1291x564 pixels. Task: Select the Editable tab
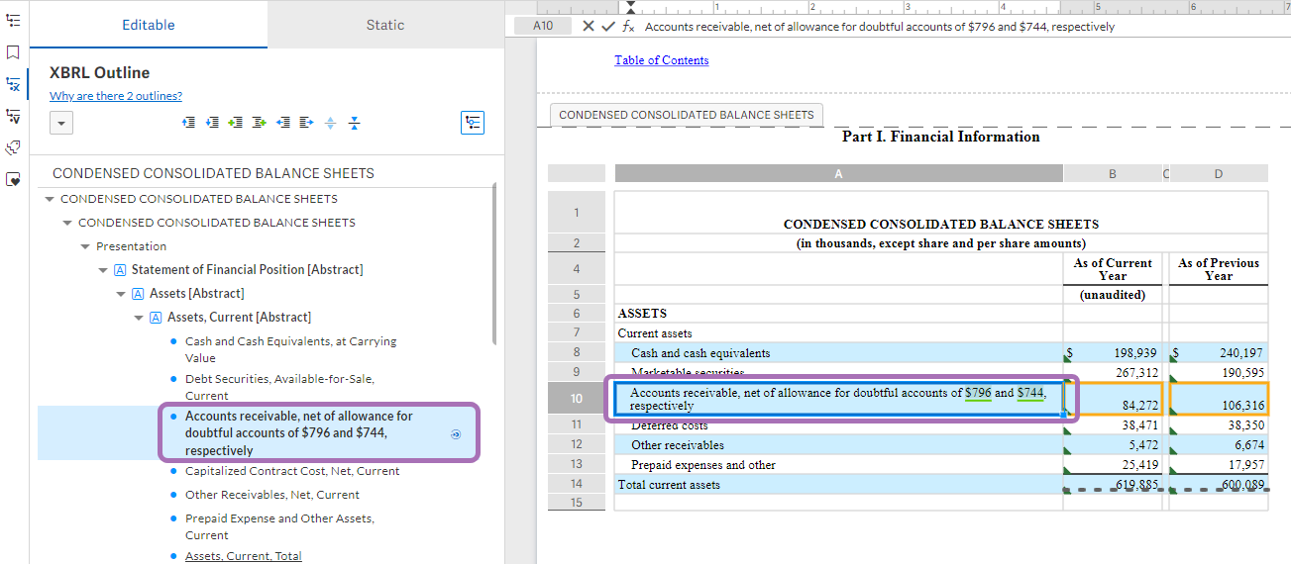(x=149, y=25)
